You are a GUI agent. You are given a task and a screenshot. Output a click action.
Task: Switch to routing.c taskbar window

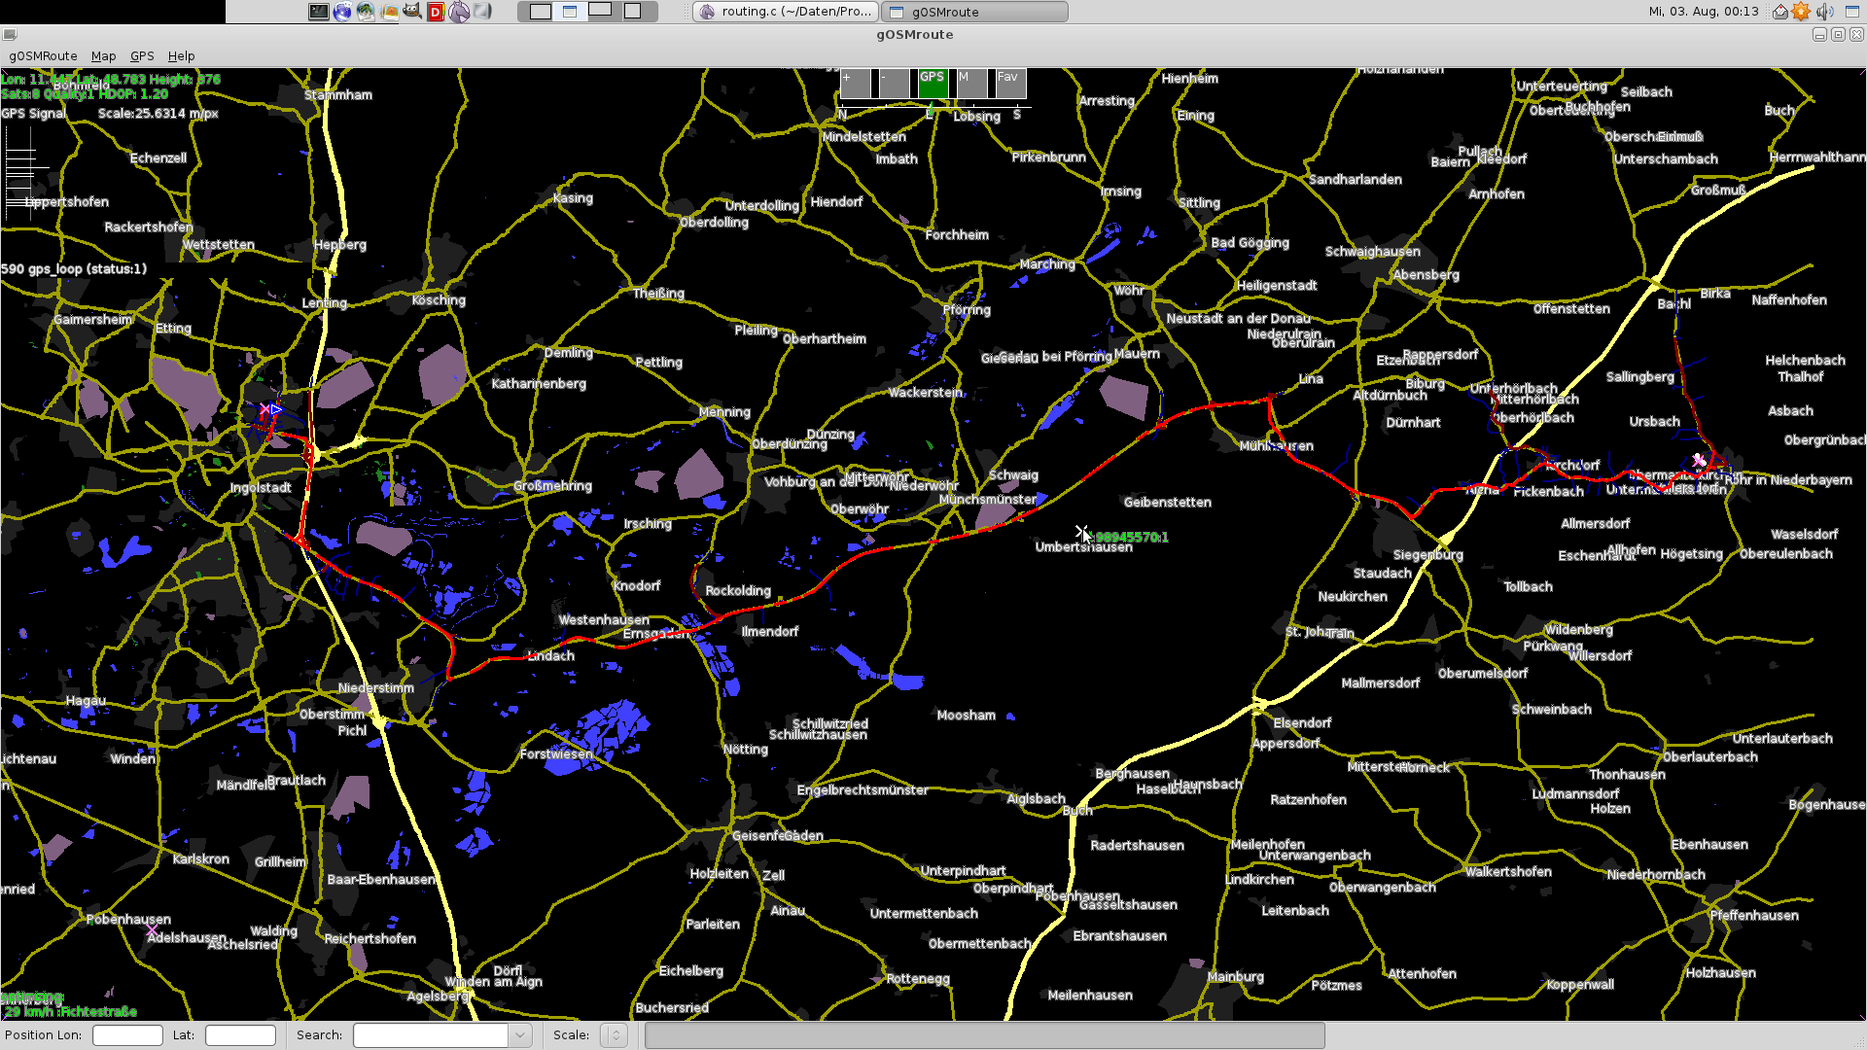(x=786, y=12)
